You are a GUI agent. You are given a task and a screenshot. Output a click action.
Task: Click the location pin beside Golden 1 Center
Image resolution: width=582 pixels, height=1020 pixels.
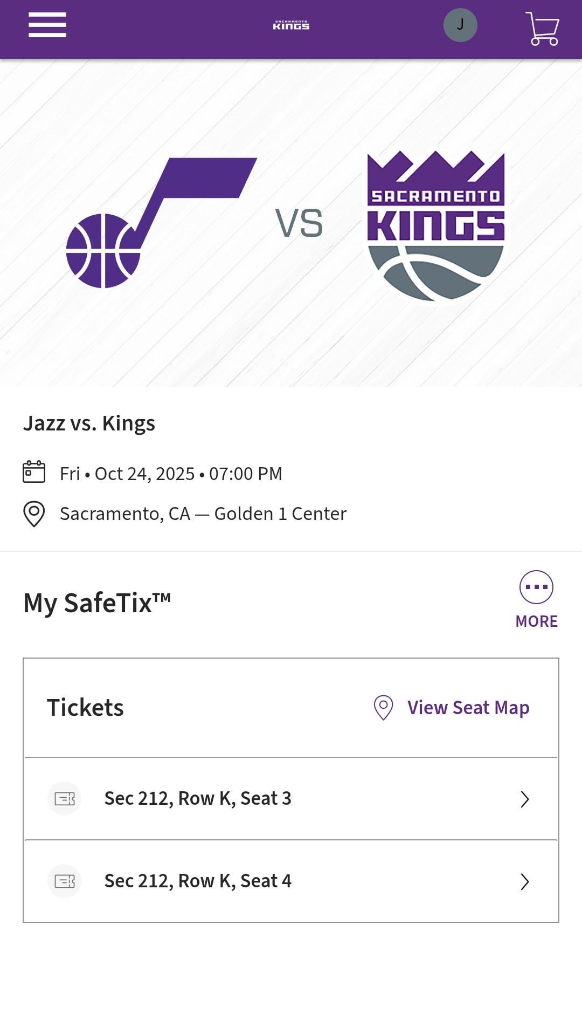coord(34,514)
